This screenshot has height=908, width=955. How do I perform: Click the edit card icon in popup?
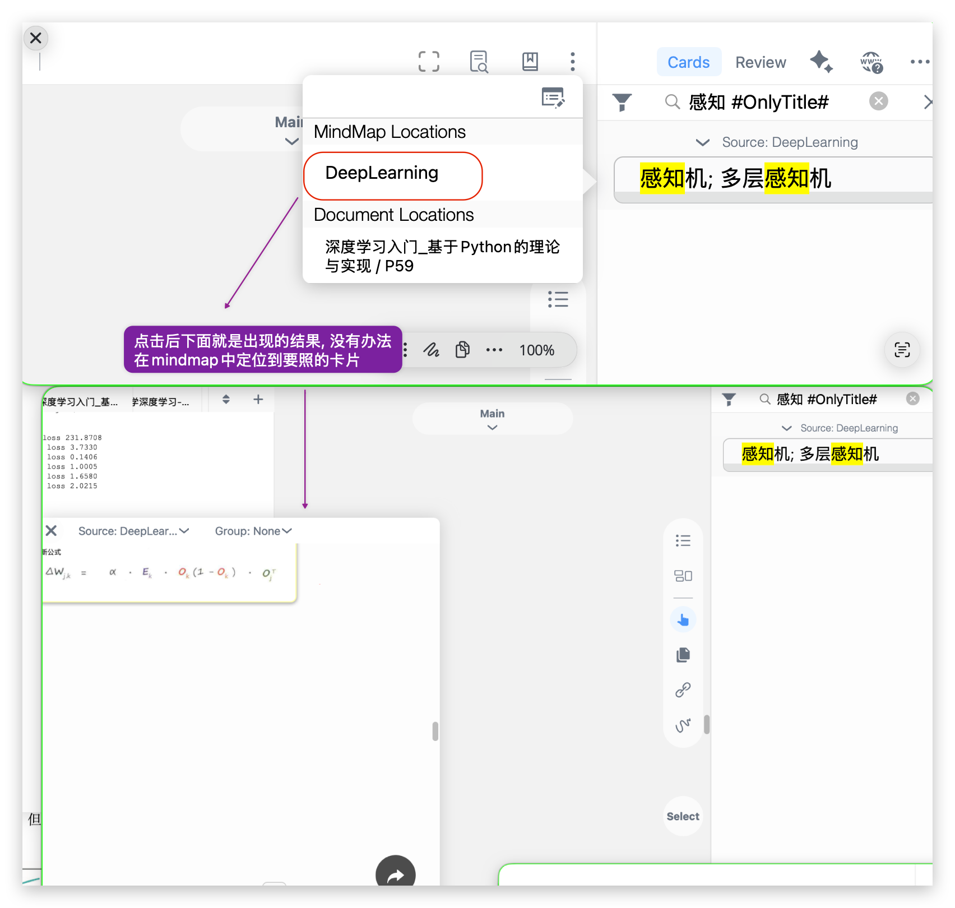point(553,98)
